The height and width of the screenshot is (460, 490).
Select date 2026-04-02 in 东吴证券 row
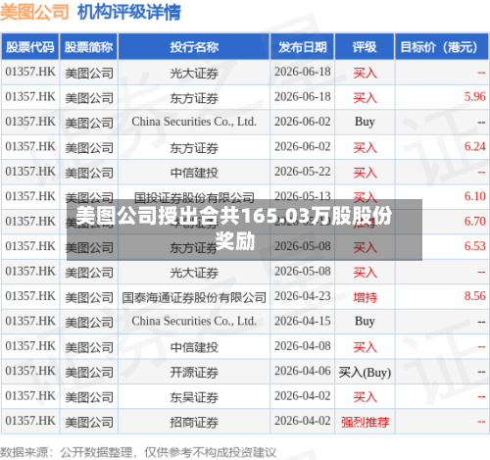click(x=303, y=396)
